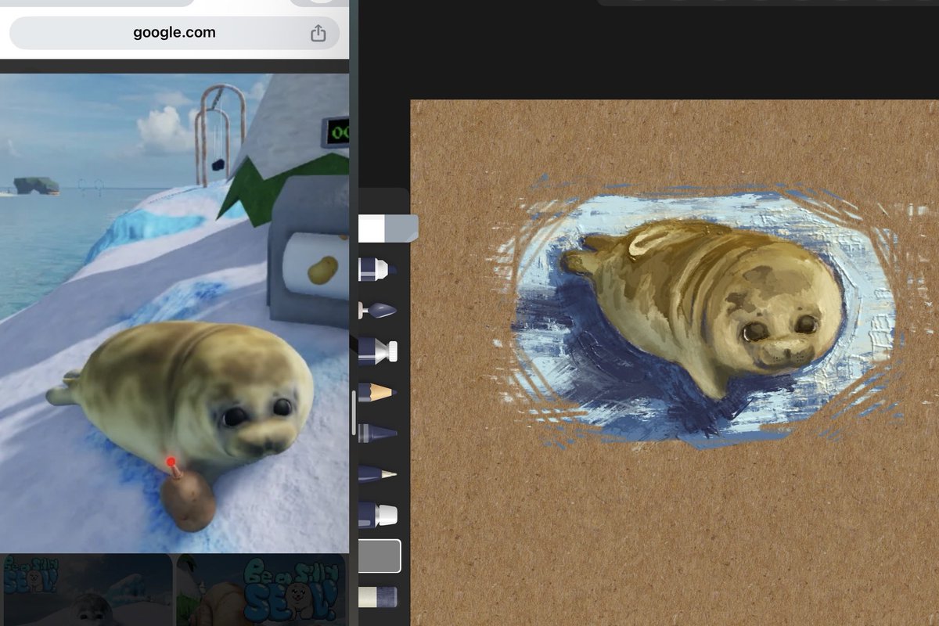Select the dark blue crayon tool
The width and height of the screenshot is (939, 626).
pyautogui.click(x=378, y=433)
